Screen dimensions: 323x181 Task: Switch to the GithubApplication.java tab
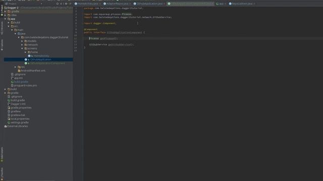(x=149, y=4)
